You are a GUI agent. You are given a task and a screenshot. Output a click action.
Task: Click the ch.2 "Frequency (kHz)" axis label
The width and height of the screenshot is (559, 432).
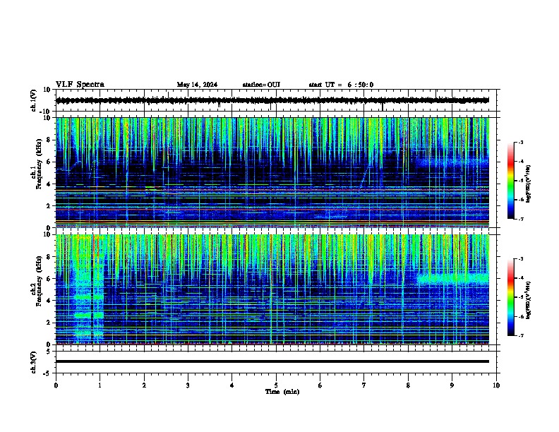(x=39, y=281)
